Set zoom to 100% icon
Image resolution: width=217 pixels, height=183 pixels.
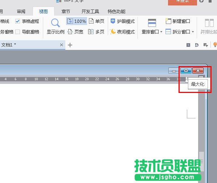[x=77, y=21]
